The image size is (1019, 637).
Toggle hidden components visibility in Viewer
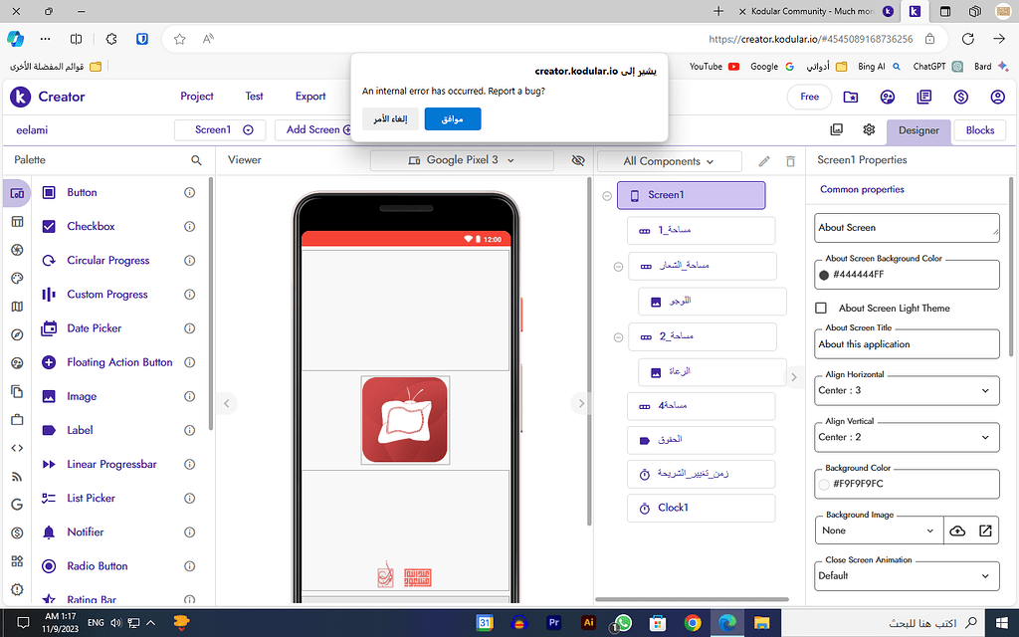pos(578,160)
